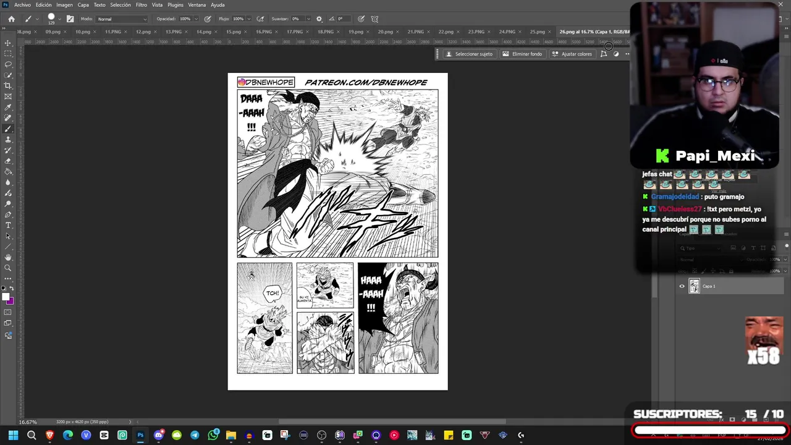This screenshot has height=445, width=791.
Task: Open Telegram from the taskbar
Action: tap(195, 435)
